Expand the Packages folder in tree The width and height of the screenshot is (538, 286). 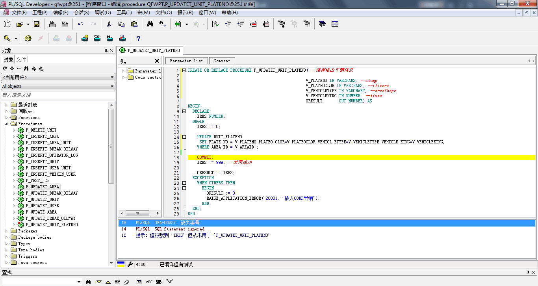pyautogui.click(x=7, y=231)
